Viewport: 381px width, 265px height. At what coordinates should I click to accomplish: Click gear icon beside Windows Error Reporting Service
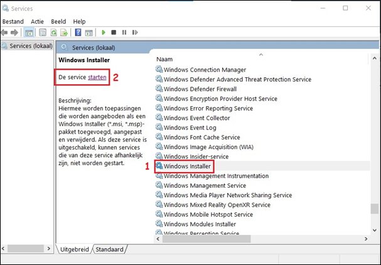click(x=159, y=108)
